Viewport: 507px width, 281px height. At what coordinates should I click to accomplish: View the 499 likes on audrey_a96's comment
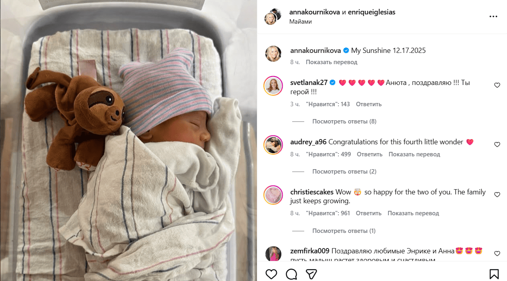click(x=328, y=154)
